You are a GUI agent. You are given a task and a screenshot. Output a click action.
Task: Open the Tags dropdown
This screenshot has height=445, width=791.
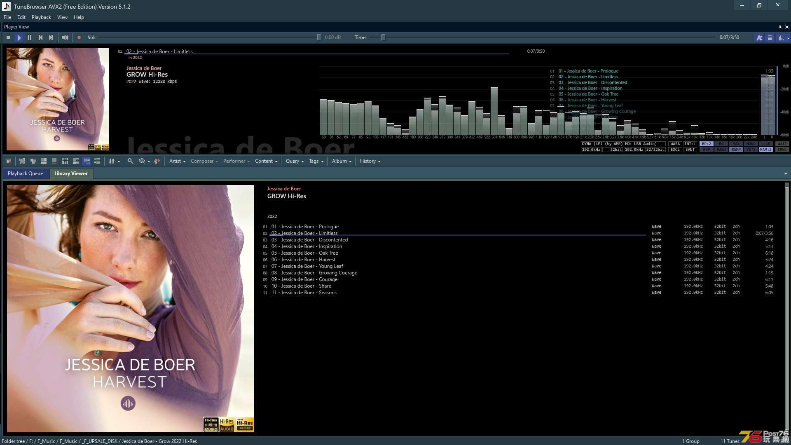[x=316, y=161]
